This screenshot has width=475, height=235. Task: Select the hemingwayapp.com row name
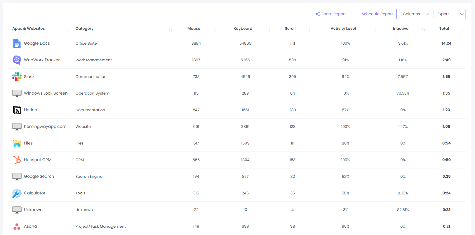(45, 127)
